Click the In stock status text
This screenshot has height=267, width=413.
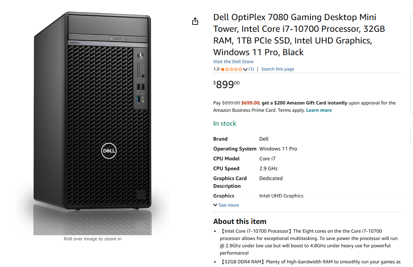coord(225,123)
